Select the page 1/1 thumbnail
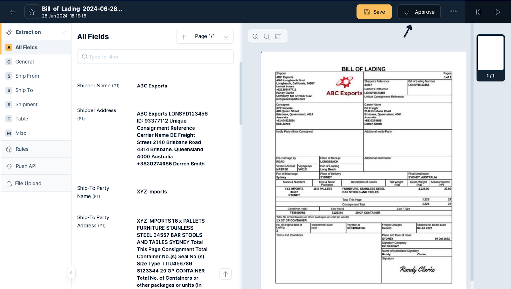Image resolution: width=511 pixels, height=289 pixels. (491, 58)
